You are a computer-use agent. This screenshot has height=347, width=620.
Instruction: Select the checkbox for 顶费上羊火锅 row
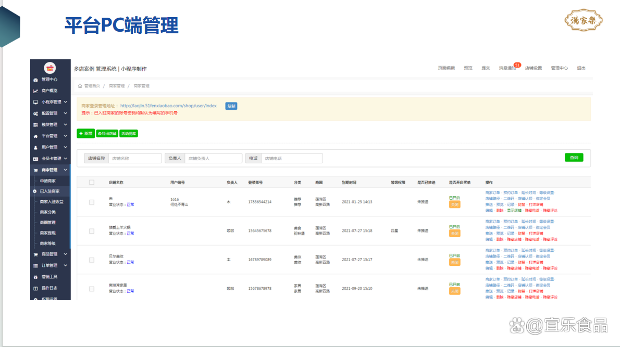point(92,231)
